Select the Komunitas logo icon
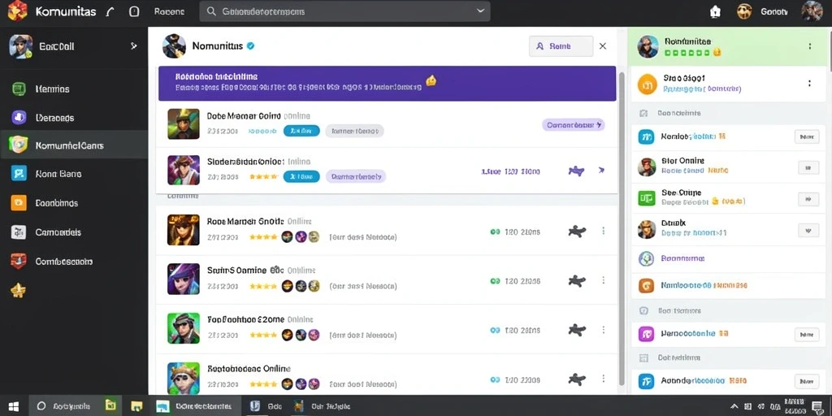 17,11
